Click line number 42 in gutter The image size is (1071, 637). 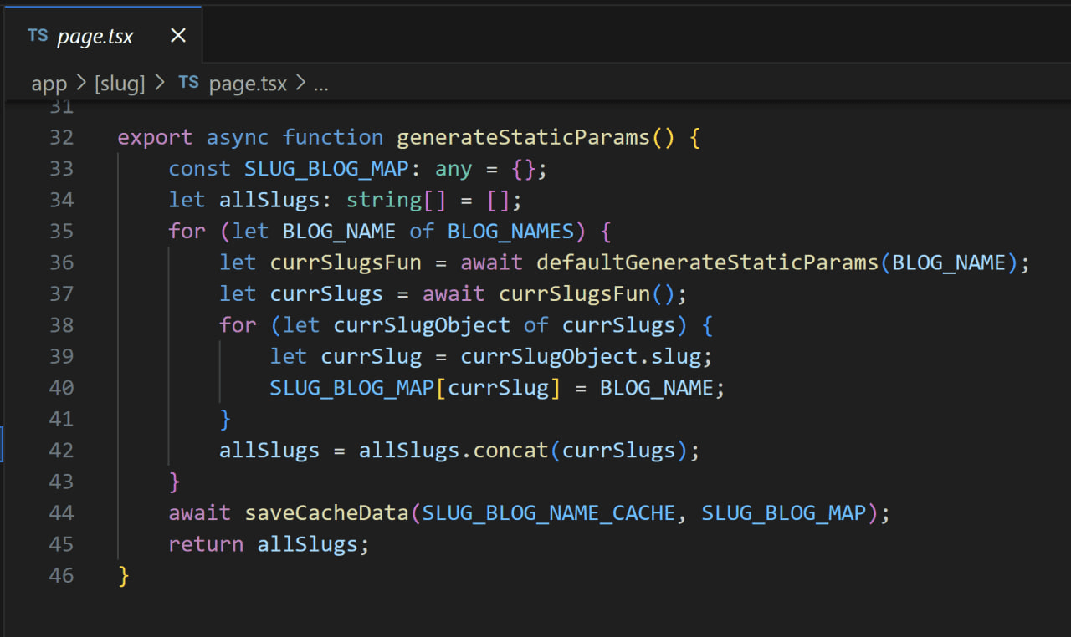(61, 451)
